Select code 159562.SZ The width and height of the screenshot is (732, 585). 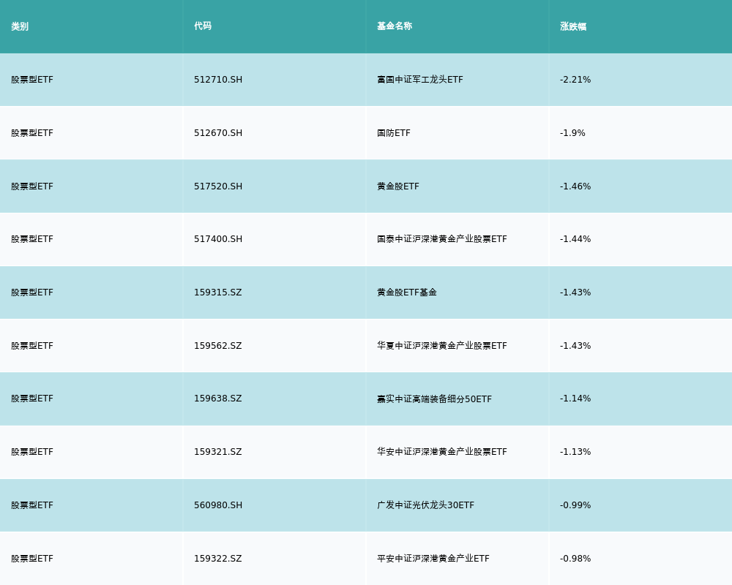click(217, 346)
